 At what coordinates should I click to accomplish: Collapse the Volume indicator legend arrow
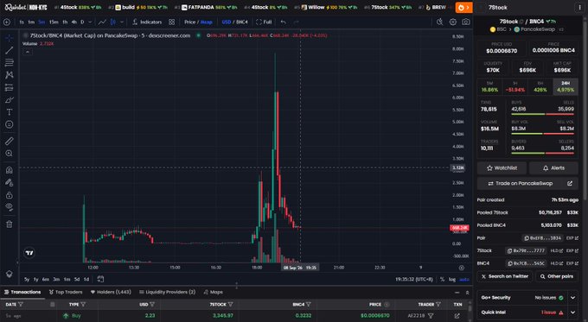[28, 52]
